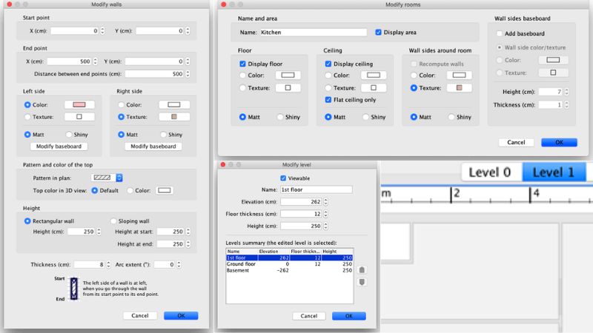Image resolution: width=593 pixels, height=333 pixels.
Task: Open baseboard texture chooser button
Action: [551, 73]
